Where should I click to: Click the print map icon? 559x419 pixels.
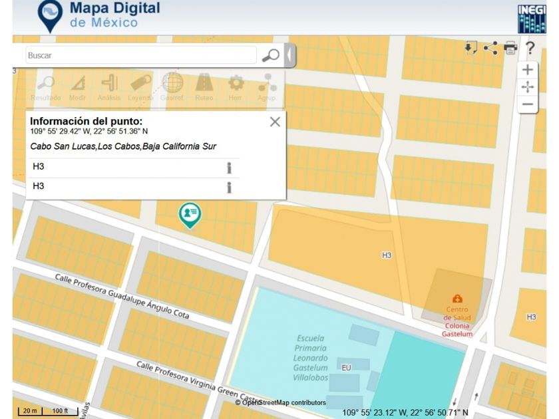510,48
